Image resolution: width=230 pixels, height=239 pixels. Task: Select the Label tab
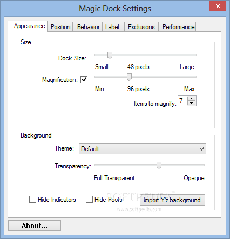(113, 27)
